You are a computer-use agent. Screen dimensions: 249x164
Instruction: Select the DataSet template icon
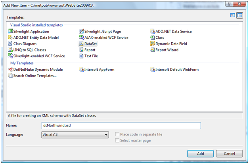(81, 43)
